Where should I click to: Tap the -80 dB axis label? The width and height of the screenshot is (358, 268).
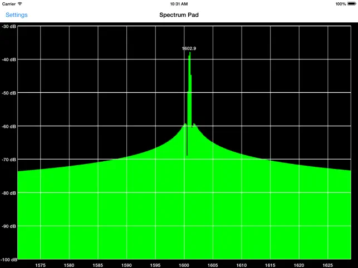tap(9, 193)
